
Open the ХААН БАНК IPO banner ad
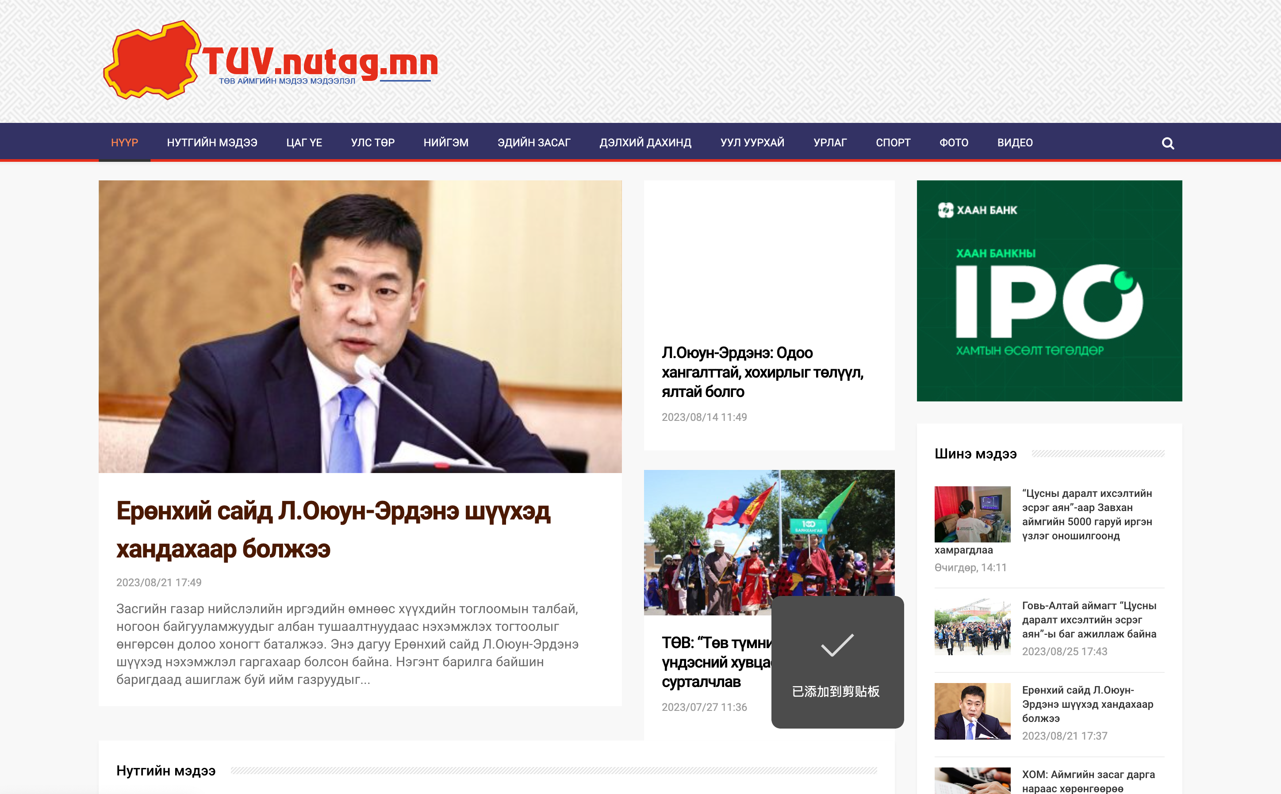point(1049,291)
